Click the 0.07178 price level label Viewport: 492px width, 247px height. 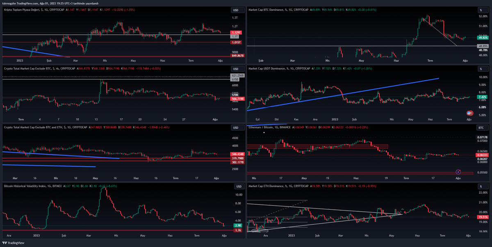point(483,138)
